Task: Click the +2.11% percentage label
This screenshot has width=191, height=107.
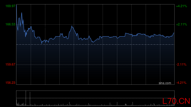Action: pos(181,24)
